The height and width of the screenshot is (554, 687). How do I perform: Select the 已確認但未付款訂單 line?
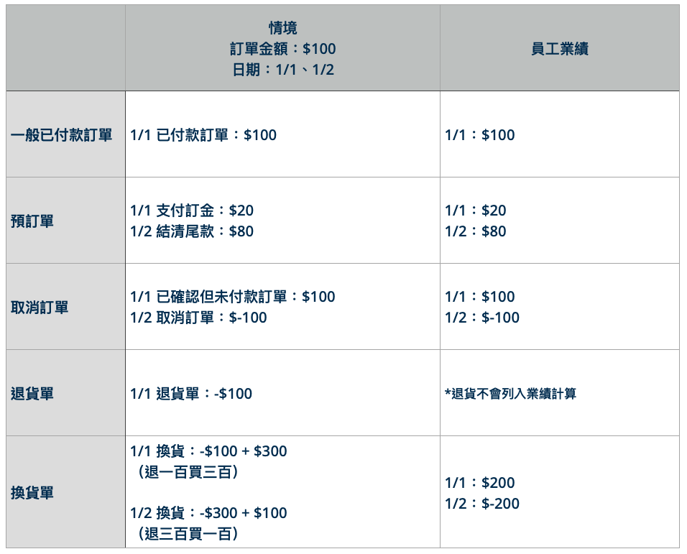tap(233, 297)
